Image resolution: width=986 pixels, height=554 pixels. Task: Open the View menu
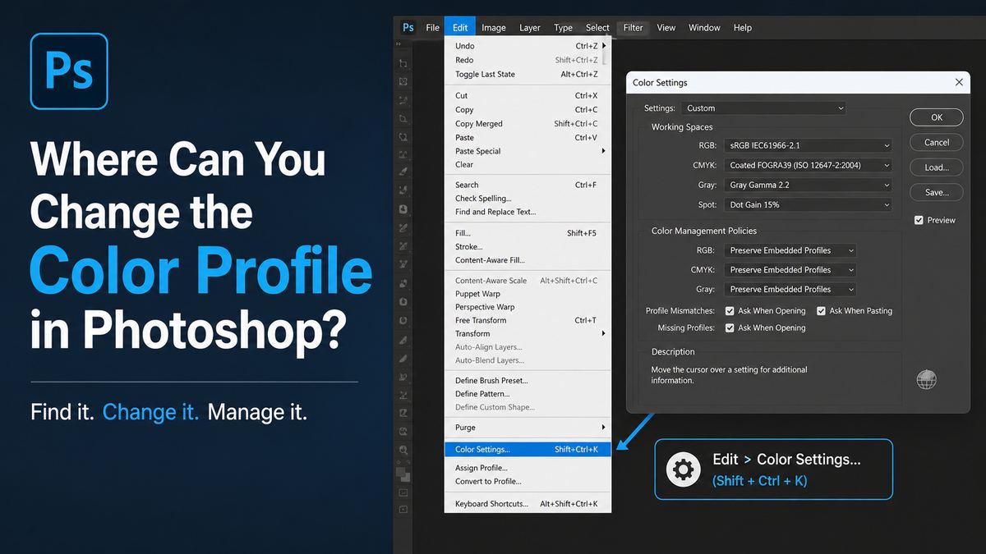[666, 27]
